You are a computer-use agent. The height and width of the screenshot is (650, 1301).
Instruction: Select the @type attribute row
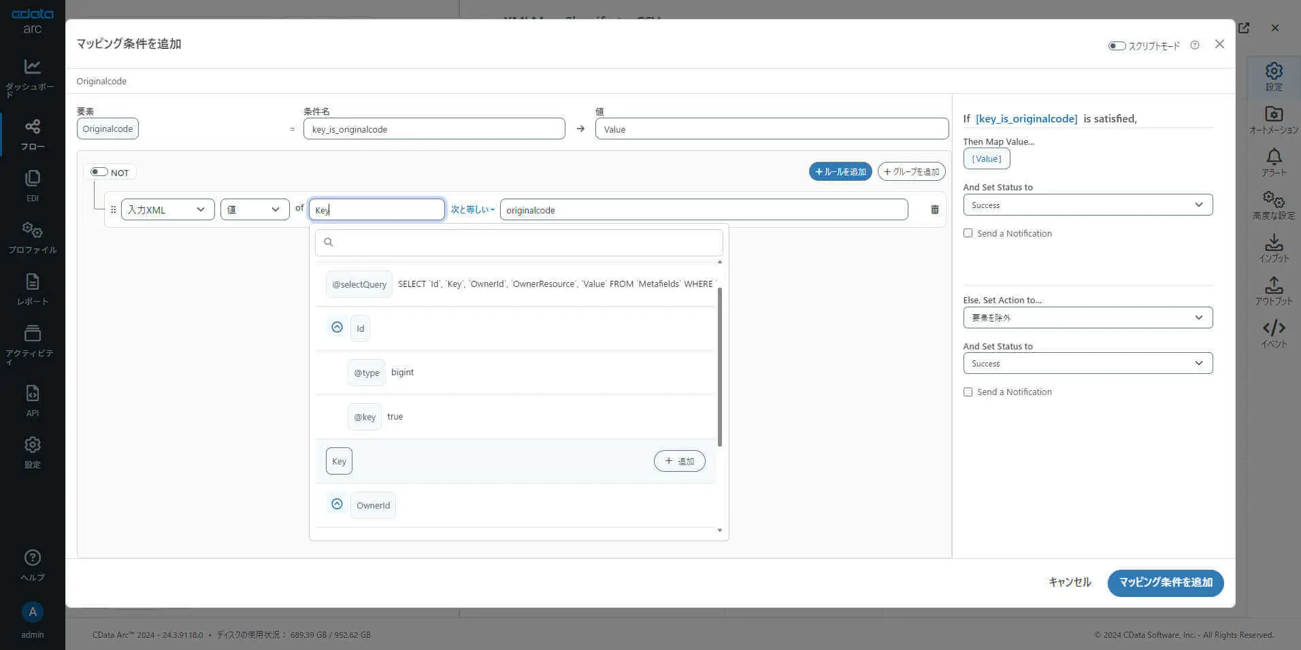coord(516,373)
